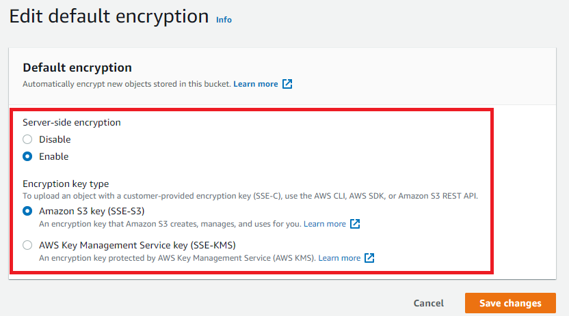Open Learn more link for SSE-S3 key
569x316 pixels.
[x=325, y=224]
